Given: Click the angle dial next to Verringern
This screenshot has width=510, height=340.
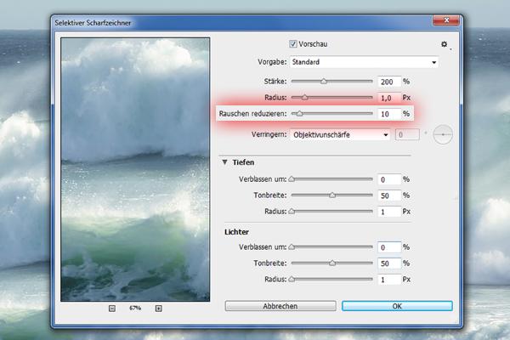Looking at the screenshot, I should (443, 134).
